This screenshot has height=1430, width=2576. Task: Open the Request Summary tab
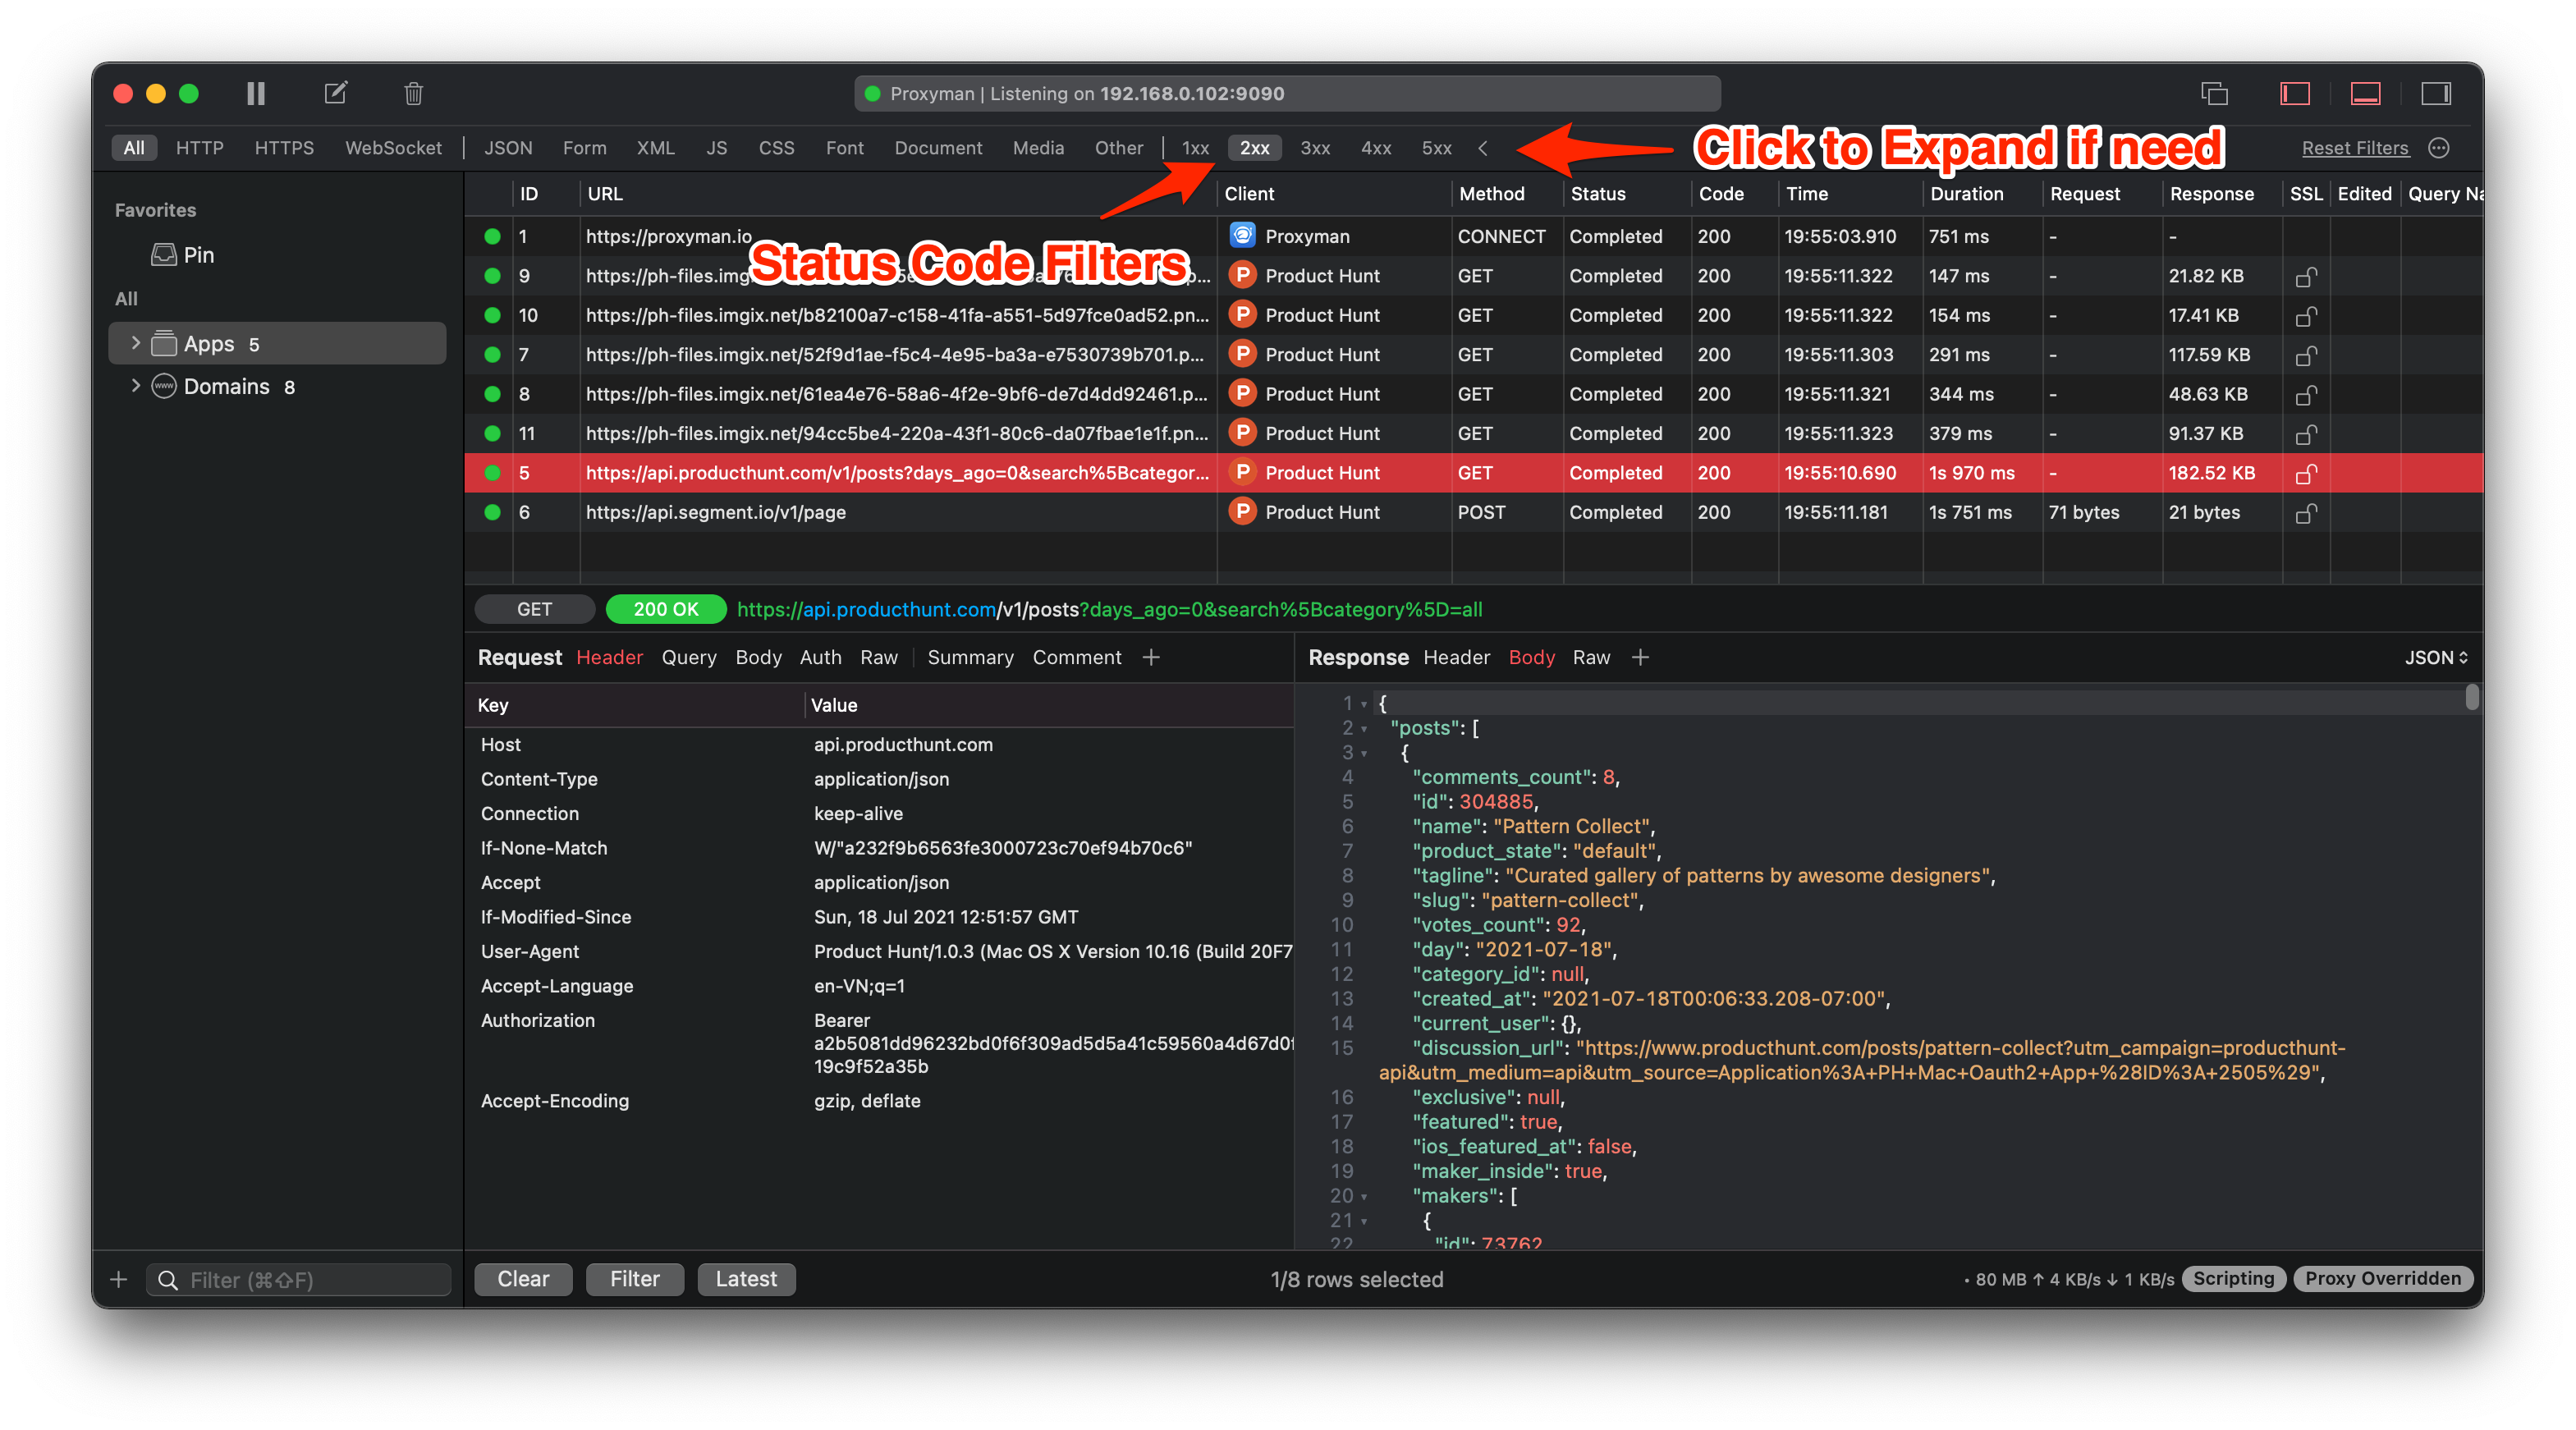click(x=970, y=657)
